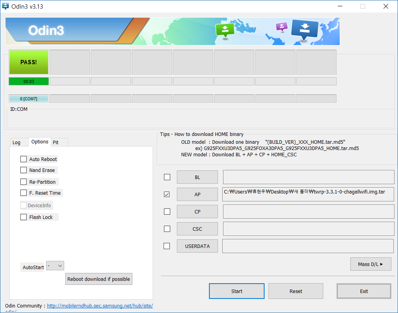Click the blue download icon in banner
Viewport: 398px width, 313px height.
(x=304, y=30)
